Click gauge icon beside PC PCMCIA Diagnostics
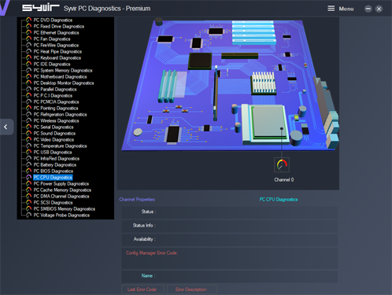 28,101
